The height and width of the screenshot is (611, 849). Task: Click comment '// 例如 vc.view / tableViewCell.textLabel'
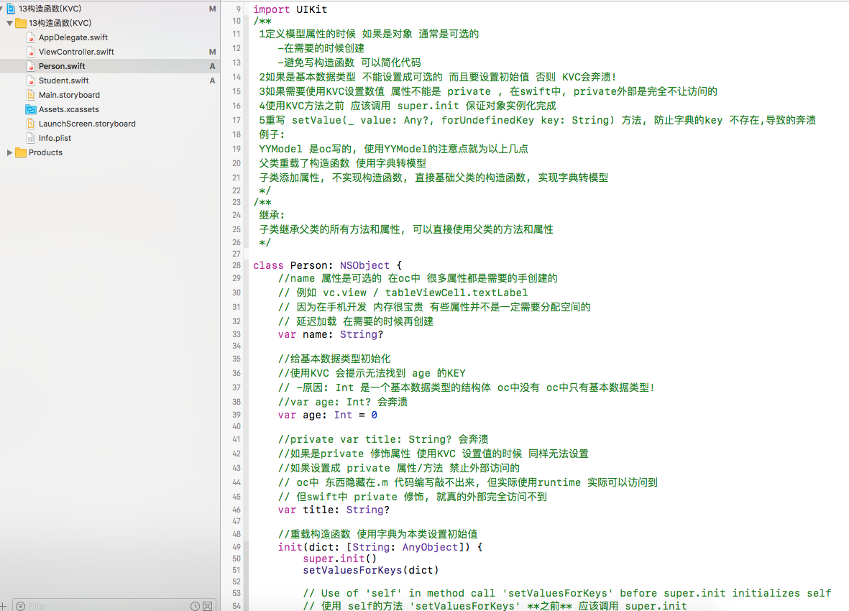[403, 293]
